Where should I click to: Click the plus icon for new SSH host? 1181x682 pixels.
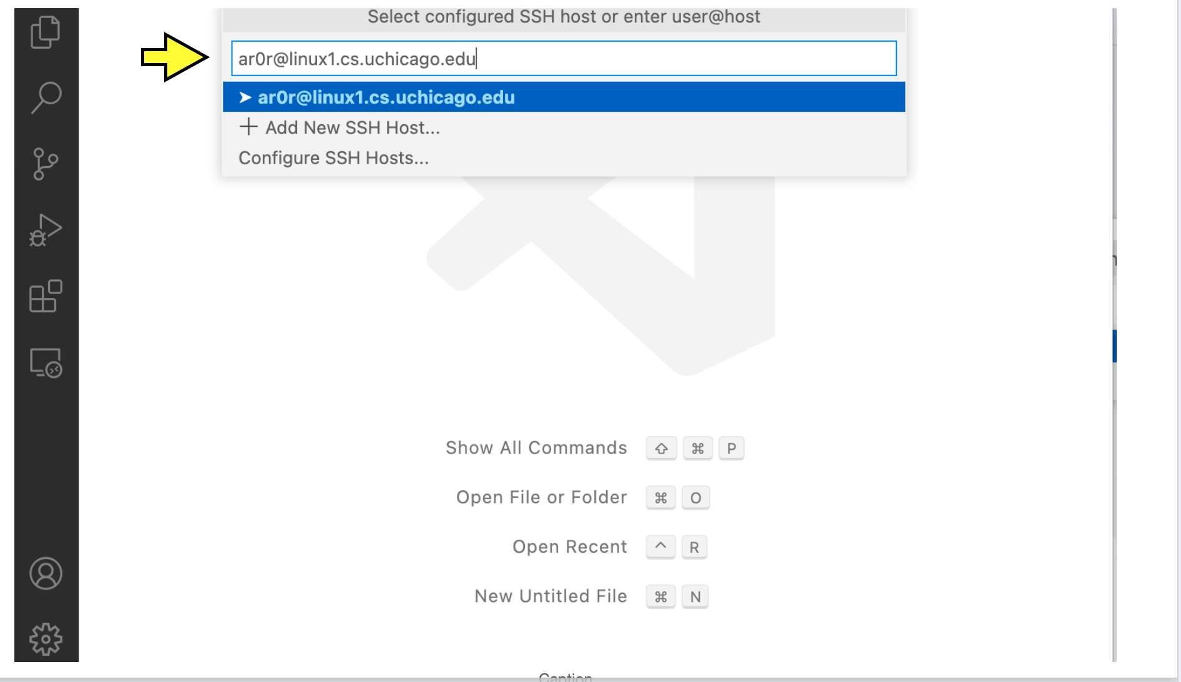(x=248, y=127)
